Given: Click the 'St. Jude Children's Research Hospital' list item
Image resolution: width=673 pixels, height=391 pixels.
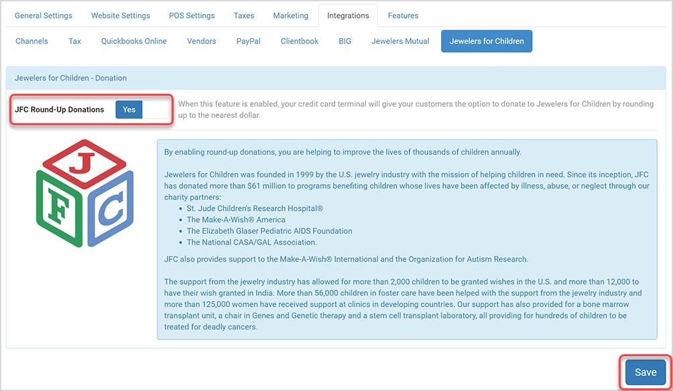Looking at the screenshot, I should [x=255, y=208].
